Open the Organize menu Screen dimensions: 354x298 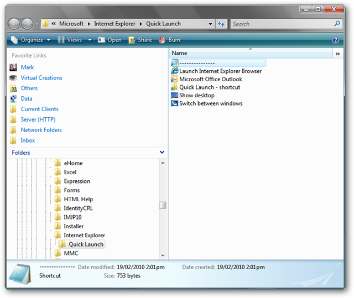(x=31, y=40)
